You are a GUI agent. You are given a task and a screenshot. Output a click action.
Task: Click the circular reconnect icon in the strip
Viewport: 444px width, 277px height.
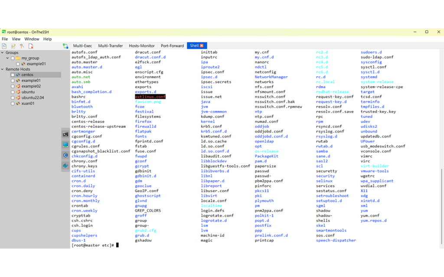[65, 155]
